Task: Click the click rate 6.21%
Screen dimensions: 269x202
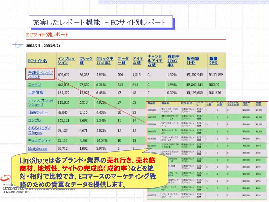Action: coord(101,85)
